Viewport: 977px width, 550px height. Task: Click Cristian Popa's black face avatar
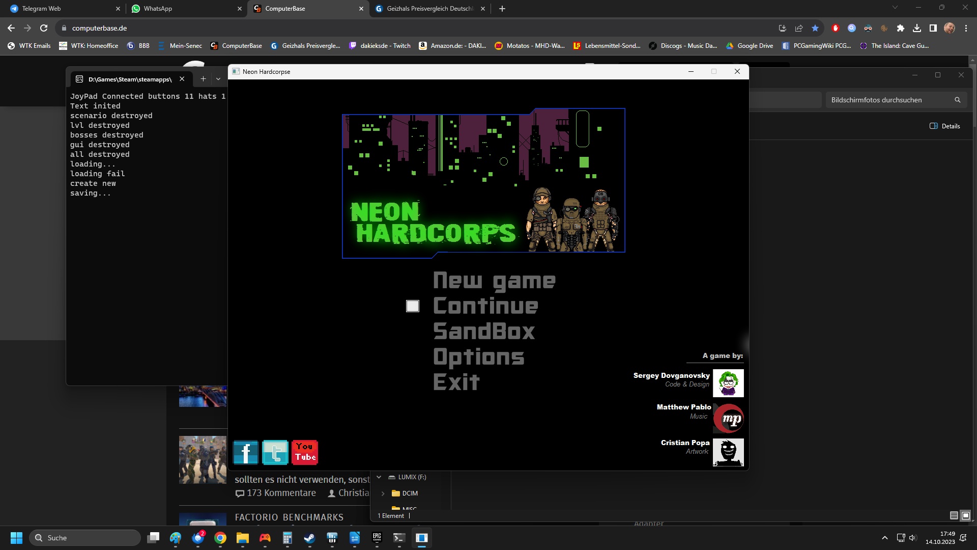coord(728,452)
